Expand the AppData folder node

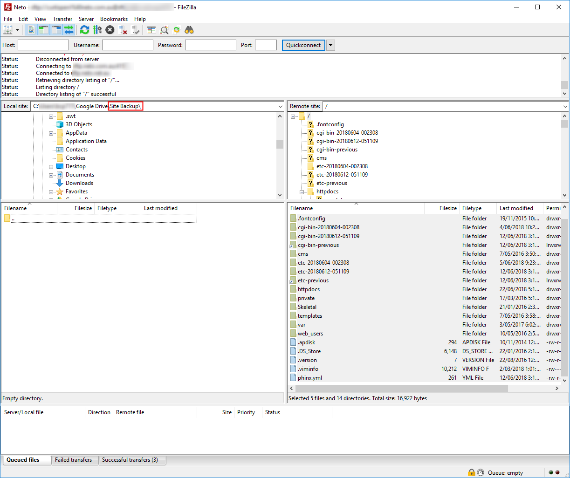coord(51,133)
